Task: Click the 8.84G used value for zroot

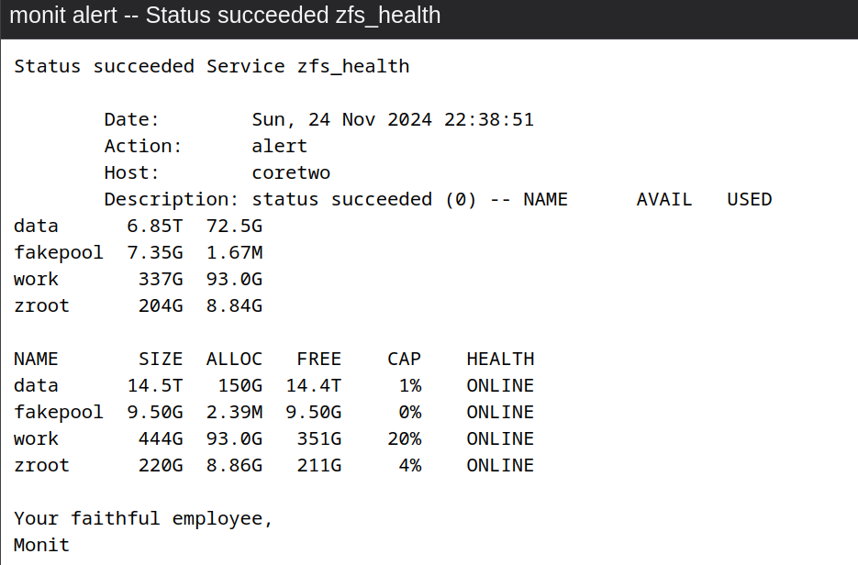Action: [x=234, y=305]
